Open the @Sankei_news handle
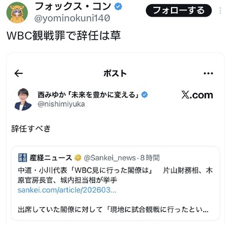This screenshot has width=231, height=225. coord(110,158)
